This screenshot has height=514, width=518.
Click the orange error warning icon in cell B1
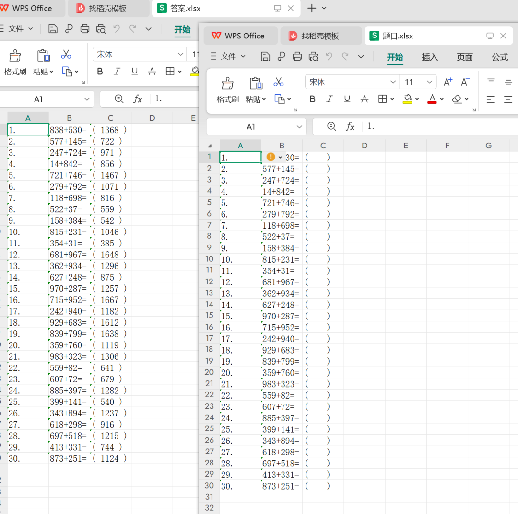(271, 157)
